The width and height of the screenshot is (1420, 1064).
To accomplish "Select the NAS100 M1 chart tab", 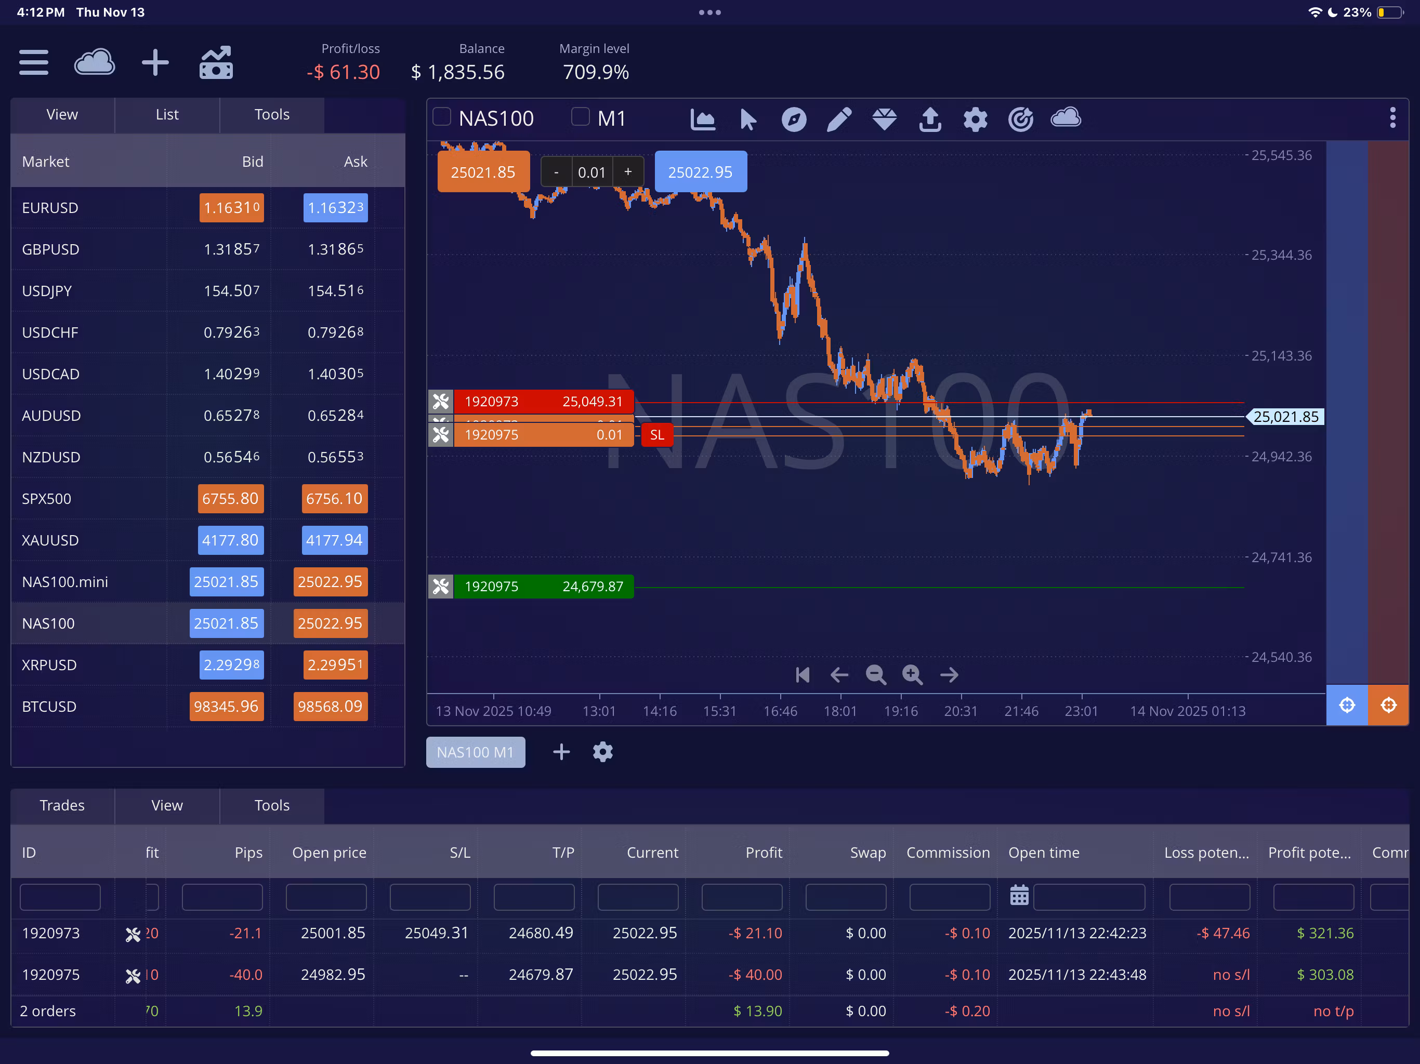I will coord(475,752).
